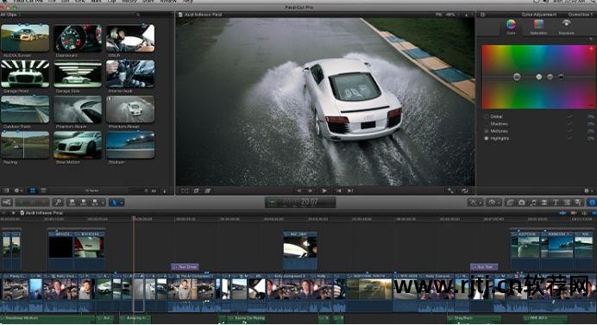The width and height of the screenshot is (597, 325).
Task: Toggle video skimming in timeline
Action: coord(562,213)
